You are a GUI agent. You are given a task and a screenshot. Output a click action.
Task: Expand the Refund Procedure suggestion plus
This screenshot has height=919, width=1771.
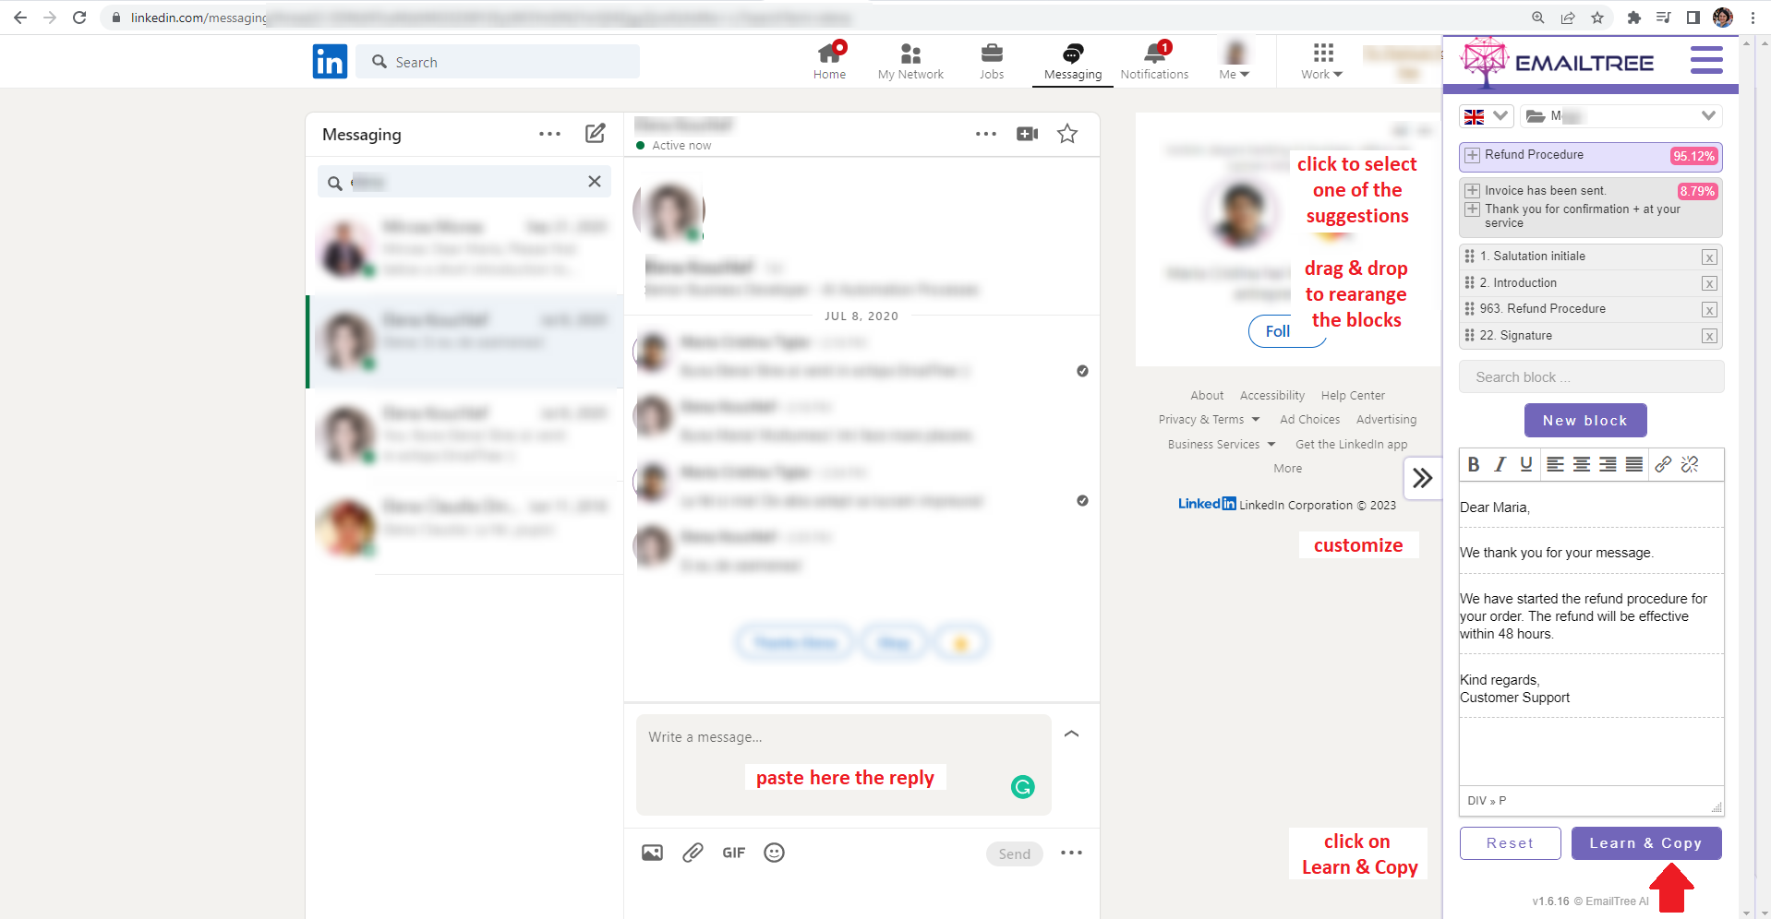tap(1473, 155)
